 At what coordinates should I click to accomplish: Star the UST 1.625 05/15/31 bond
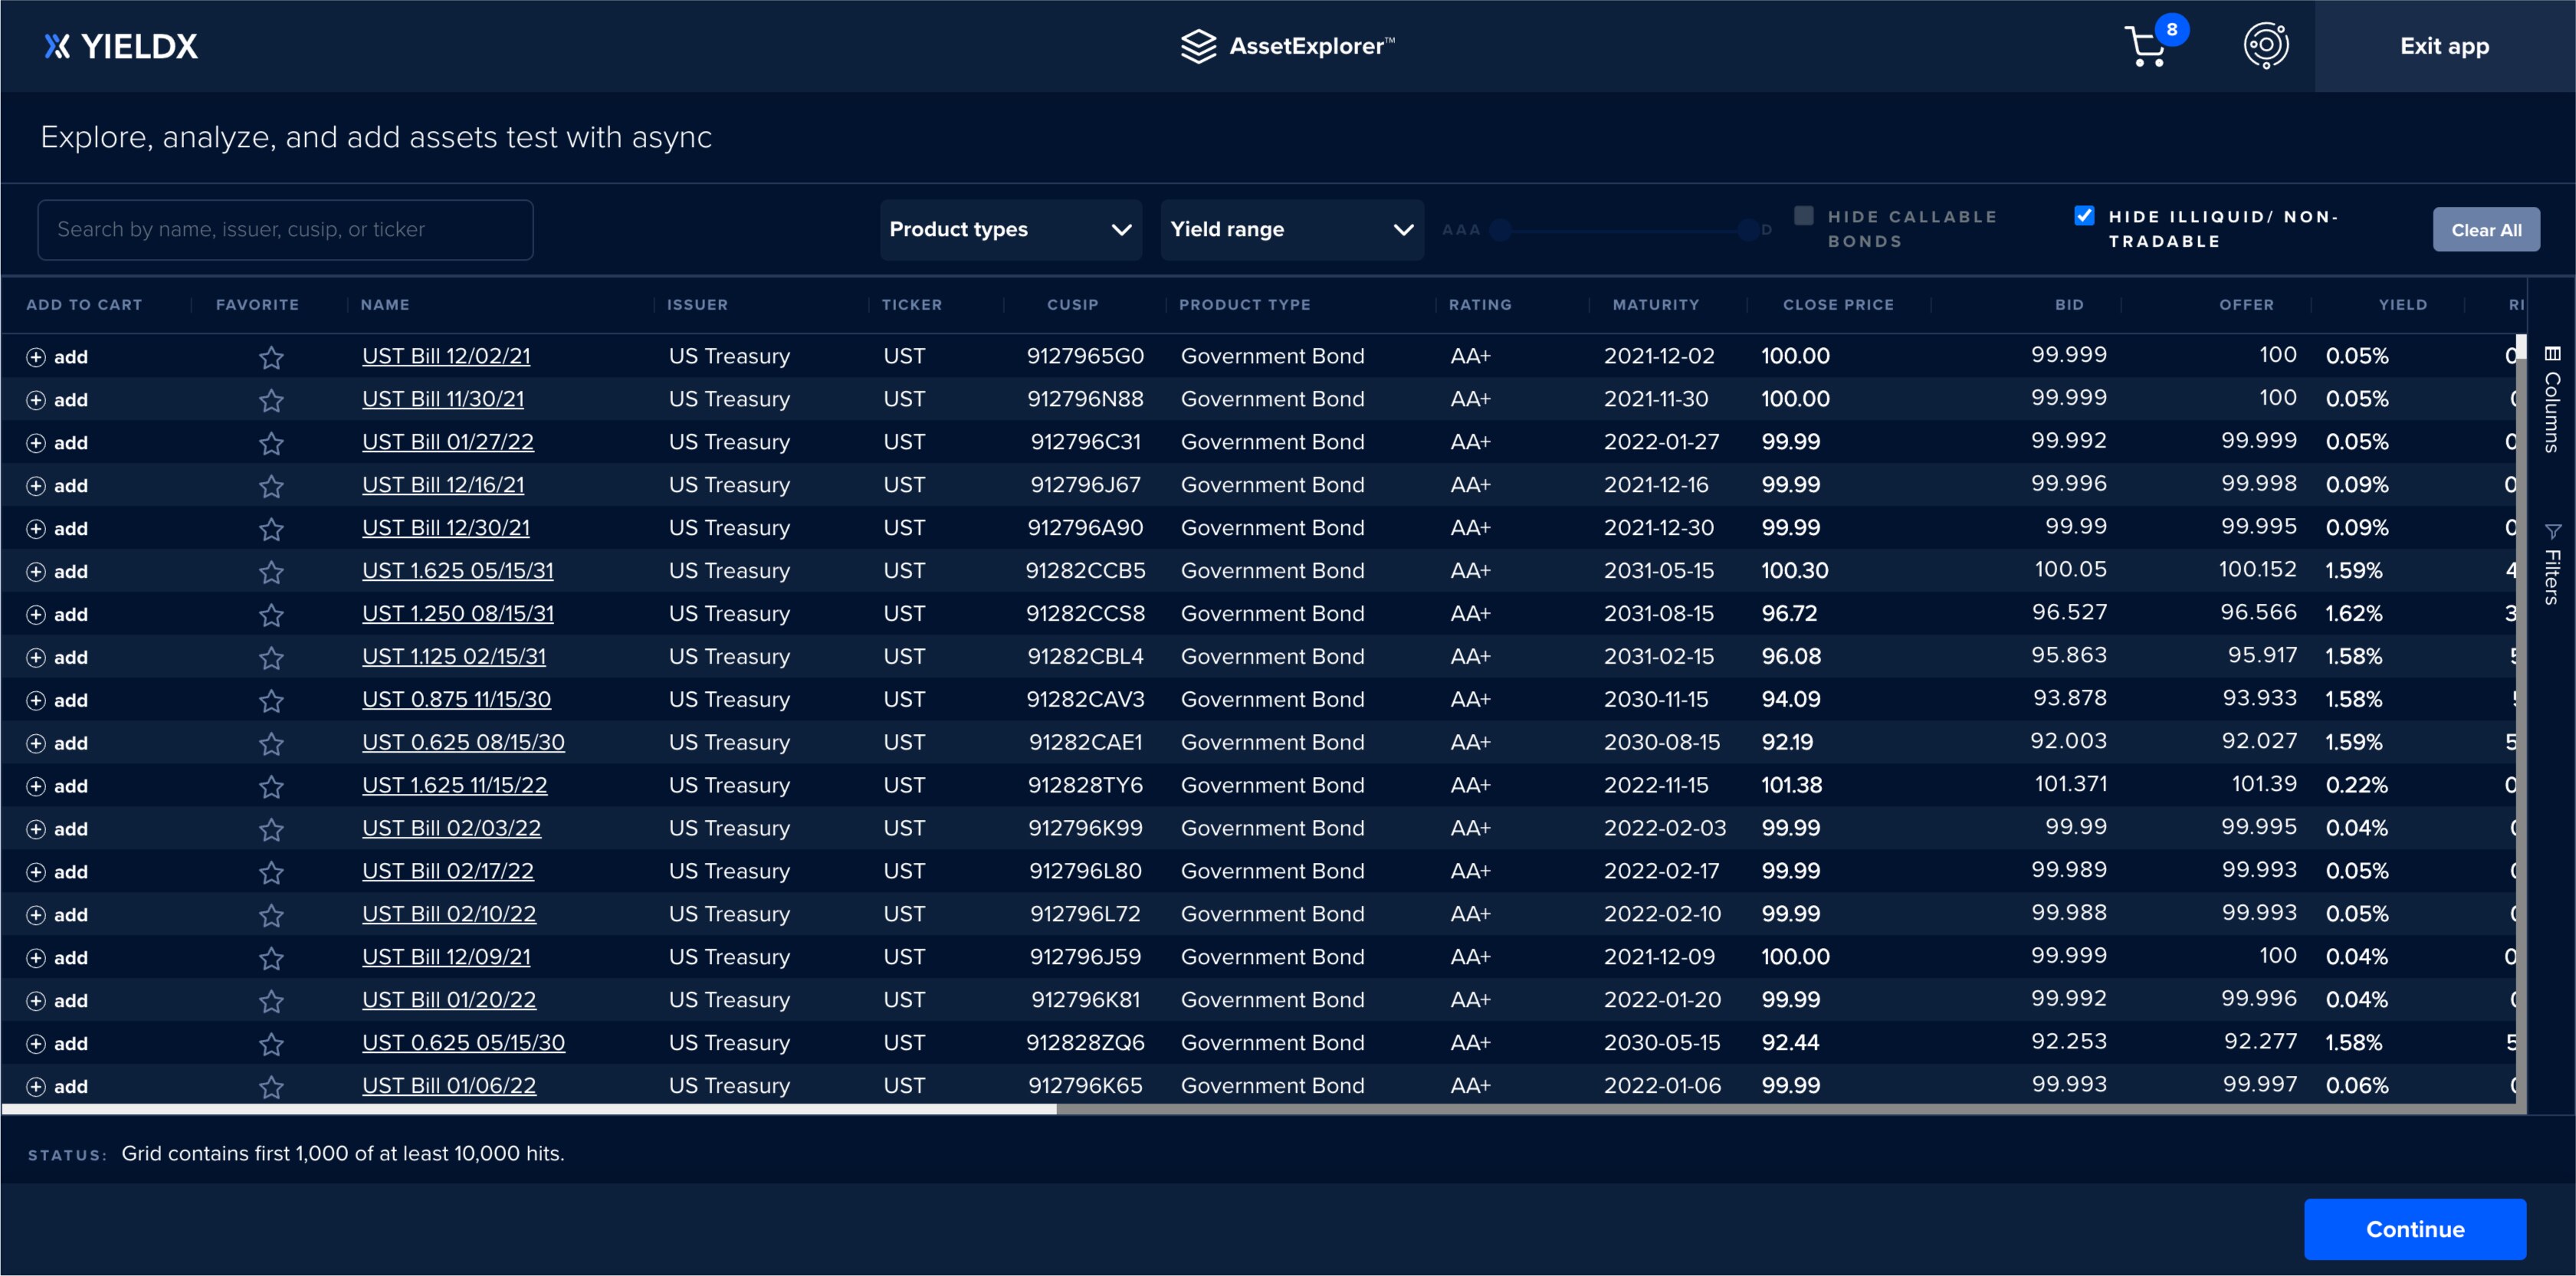pos(271,572)
